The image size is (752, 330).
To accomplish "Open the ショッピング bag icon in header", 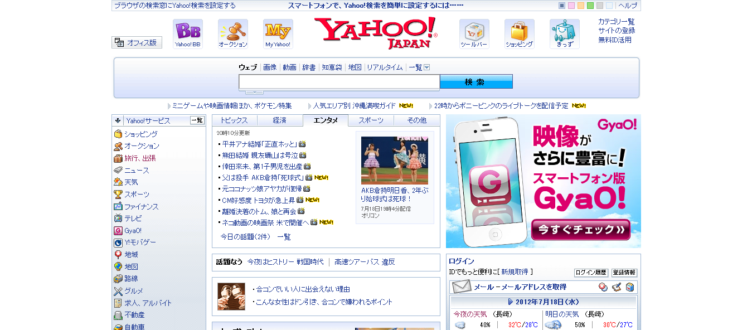I will pos(520,34).
